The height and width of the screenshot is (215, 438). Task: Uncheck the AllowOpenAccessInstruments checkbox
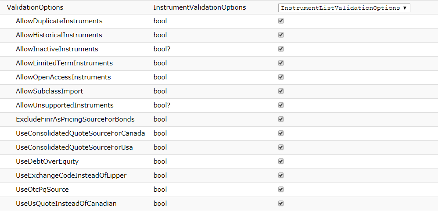(x=281, y=77)
